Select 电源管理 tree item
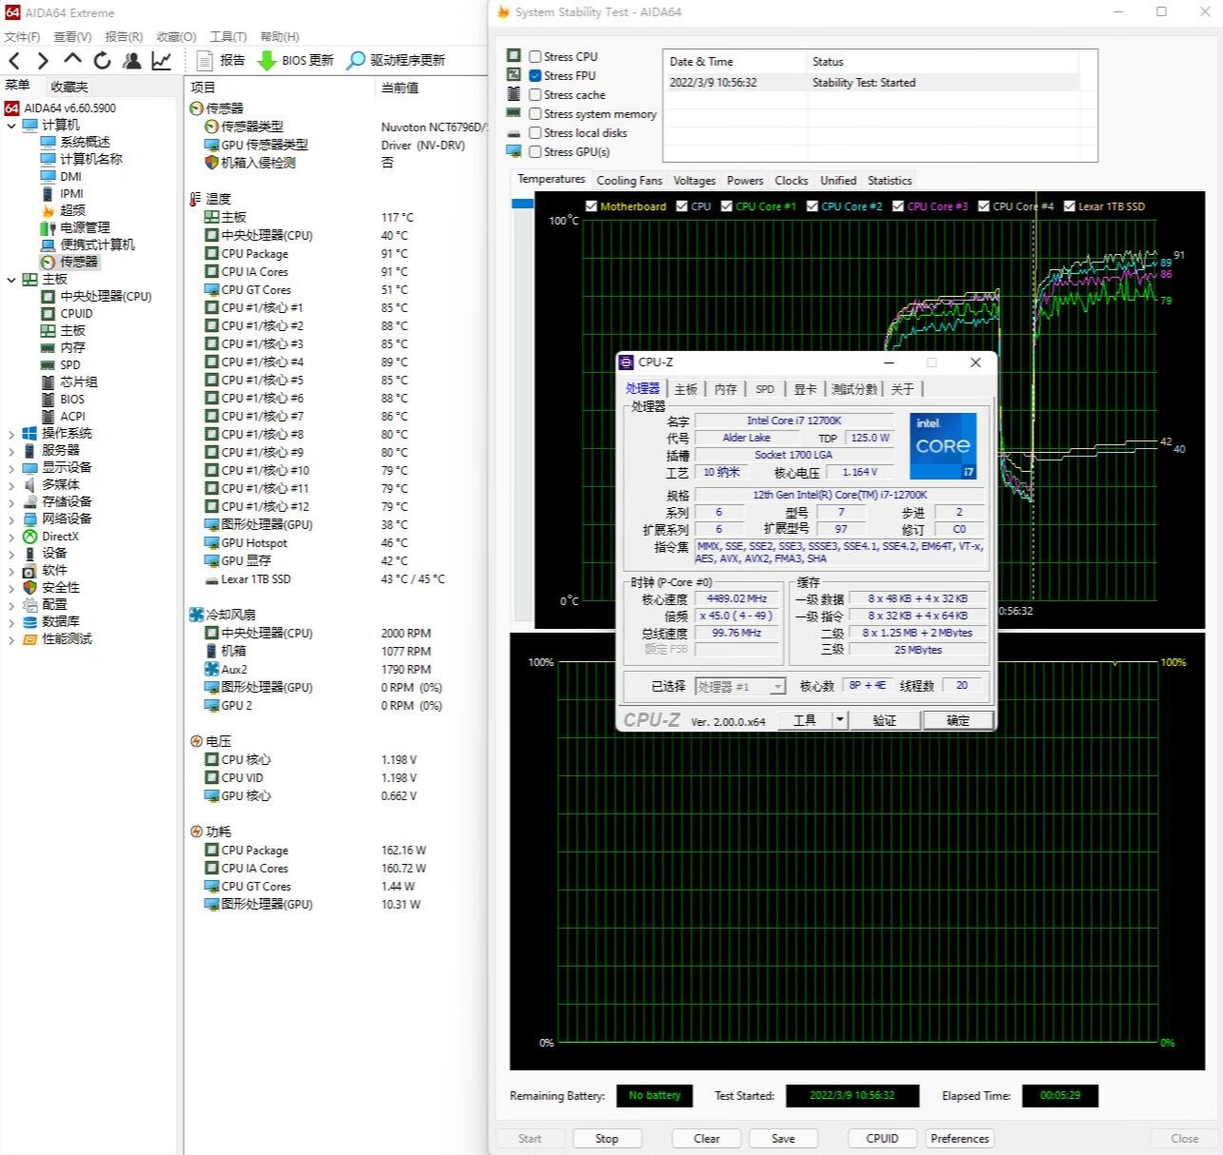Screen dimensions: 1223x1155 (85, 227)
